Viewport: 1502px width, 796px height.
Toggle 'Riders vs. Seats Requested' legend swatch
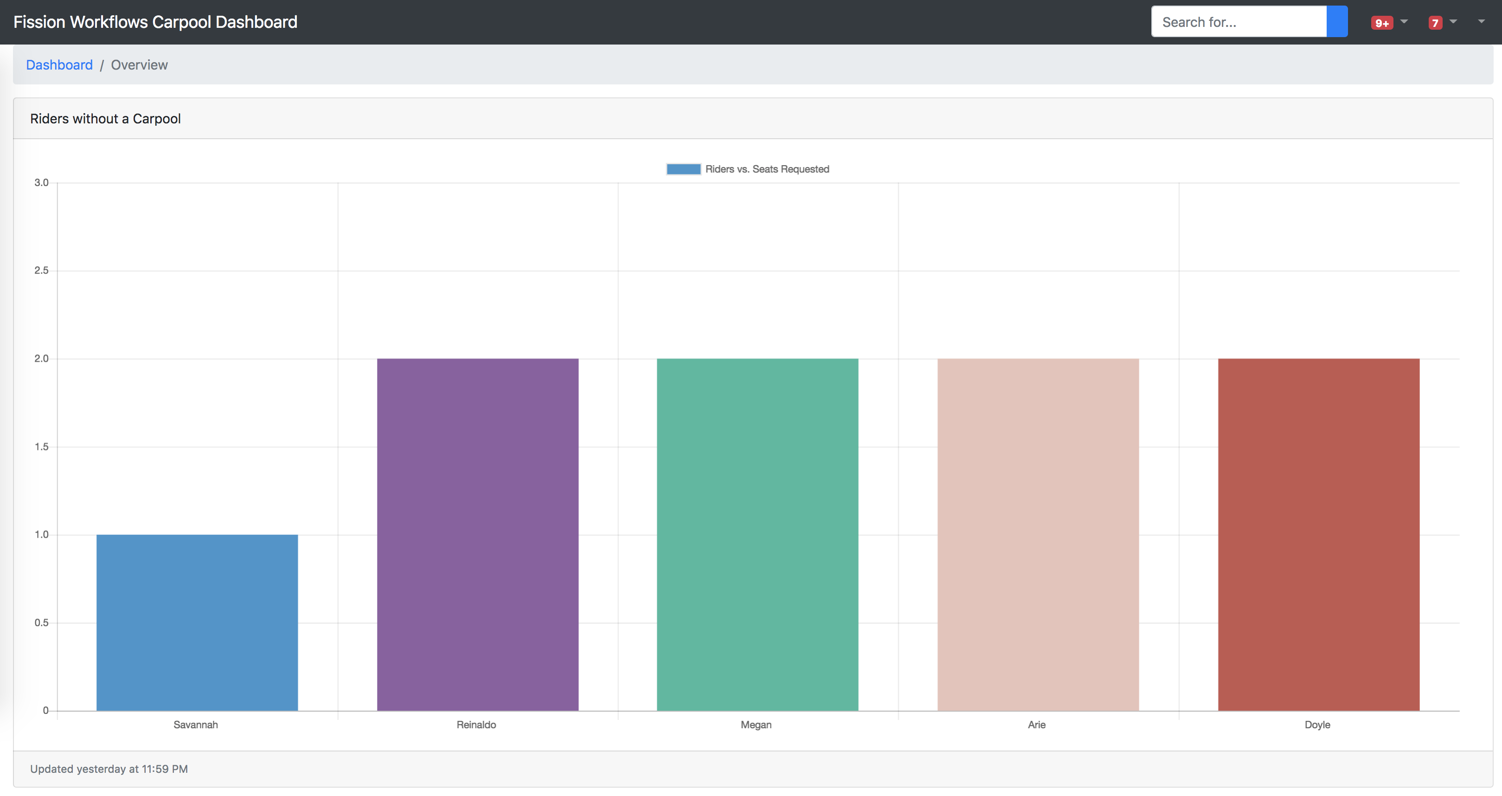click(x=683, y=169)
